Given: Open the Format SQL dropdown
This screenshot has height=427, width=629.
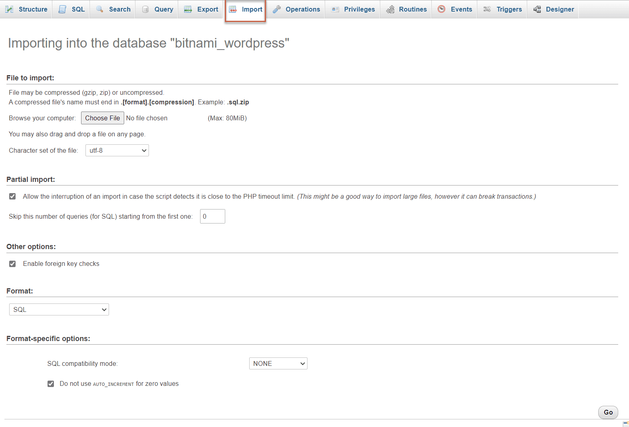Looking at the screenshot, I should [59, 309].
